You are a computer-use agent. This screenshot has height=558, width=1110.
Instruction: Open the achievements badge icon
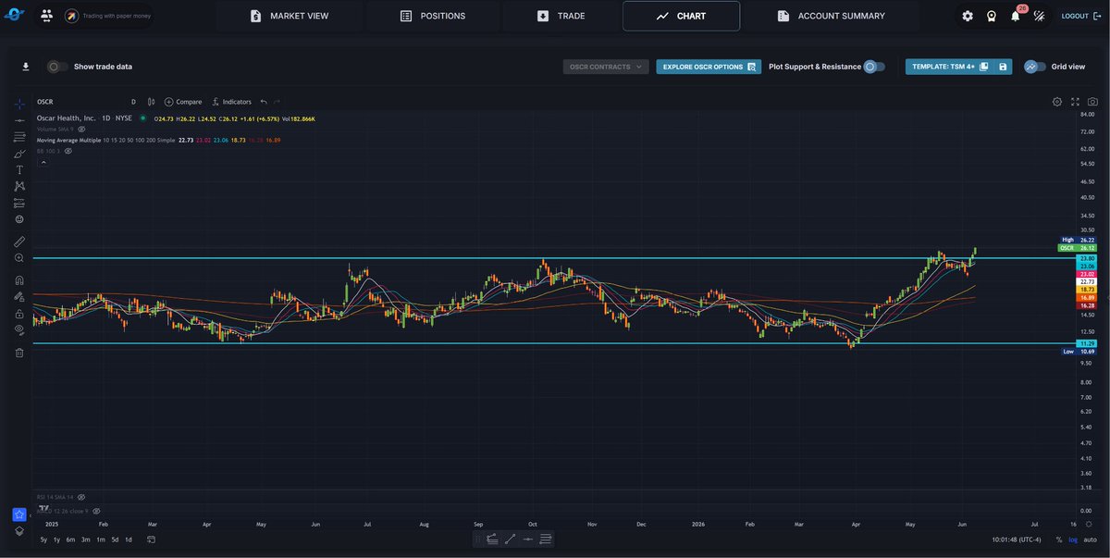coord(992,16)
